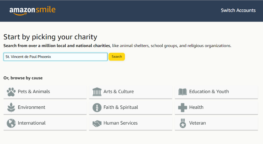
Task: Click the paw print Pets & Animals icon
Action: click(x=11, y=92)
